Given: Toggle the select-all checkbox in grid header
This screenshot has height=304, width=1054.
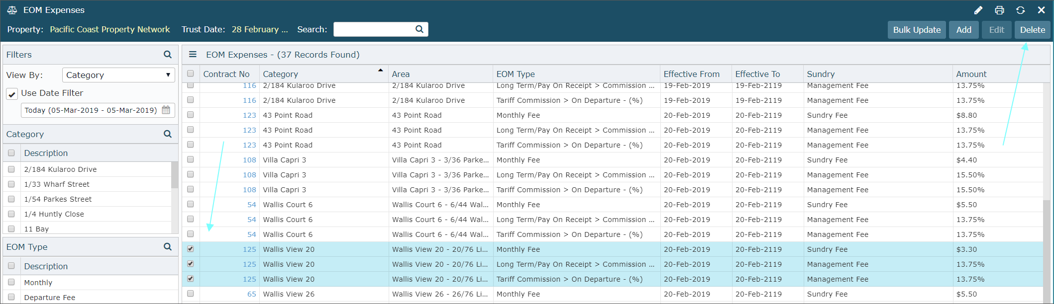Looking at the screenshot, I should coord(191,74).
